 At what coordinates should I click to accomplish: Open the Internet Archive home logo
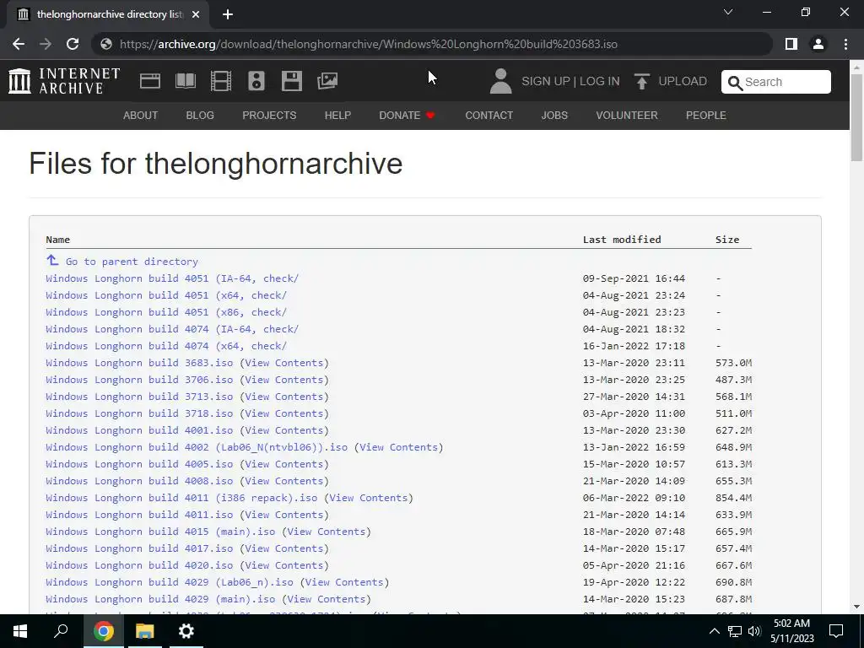click(64, 81)
